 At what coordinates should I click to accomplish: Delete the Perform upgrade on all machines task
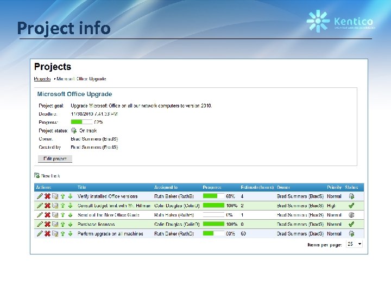(47, 234)
